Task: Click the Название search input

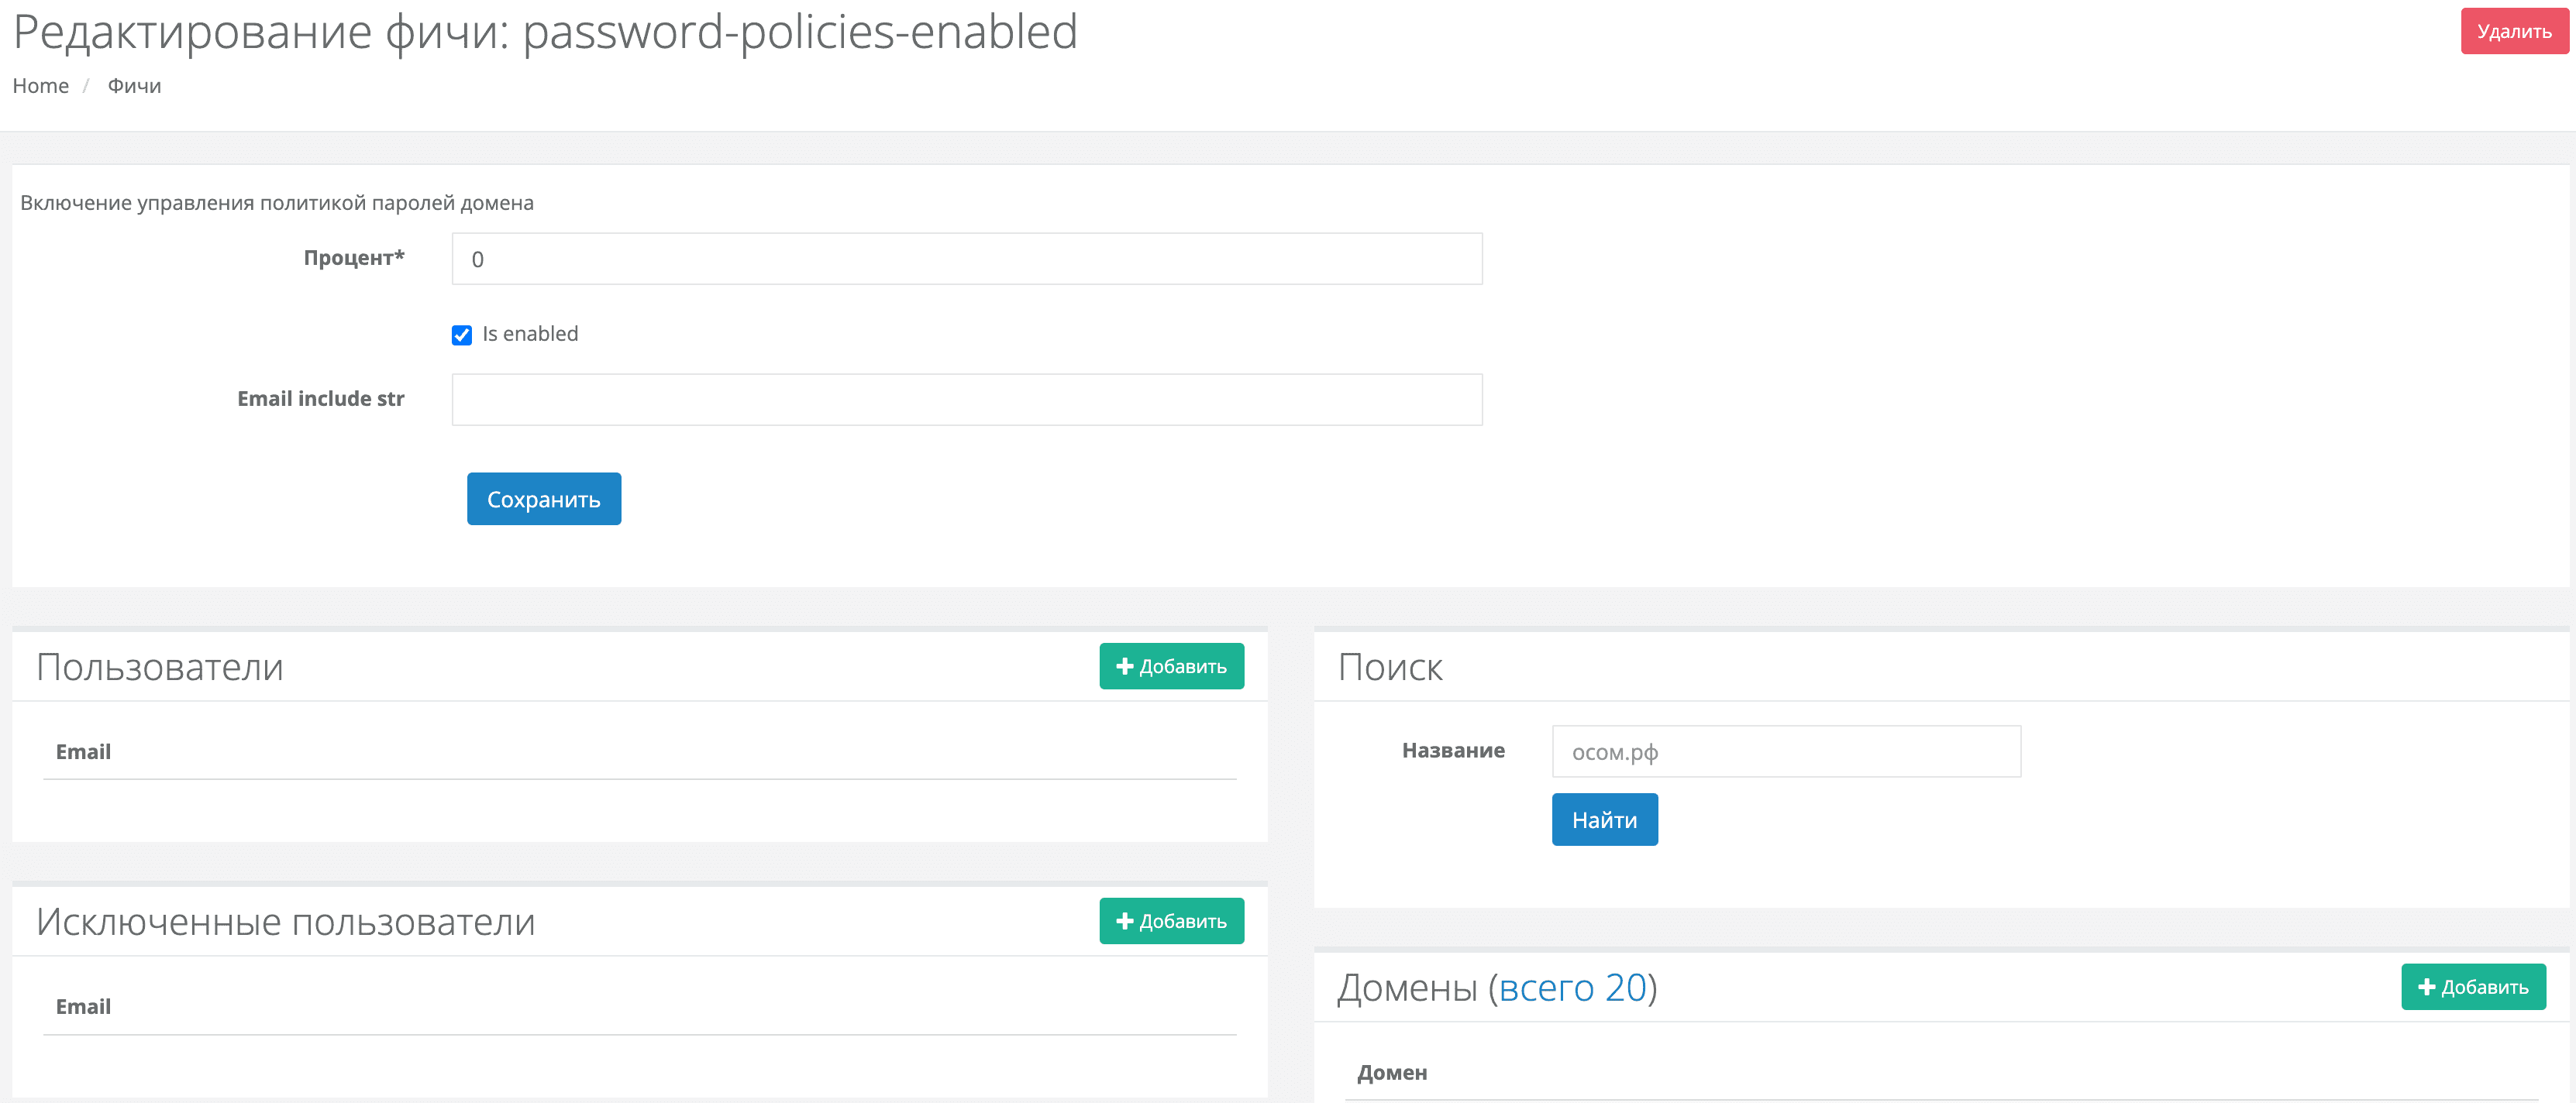Action: pos(1786,751)
